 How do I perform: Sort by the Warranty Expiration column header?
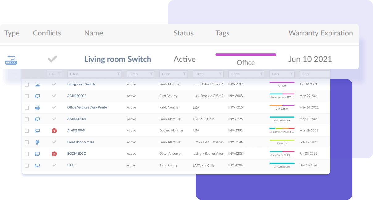click(x=320, y=33)
